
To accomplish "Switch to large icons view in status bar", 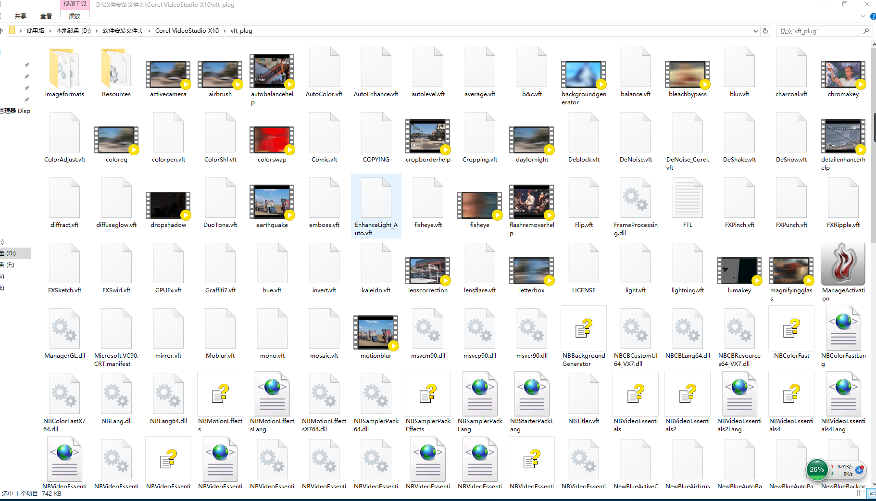I will 871,493.
